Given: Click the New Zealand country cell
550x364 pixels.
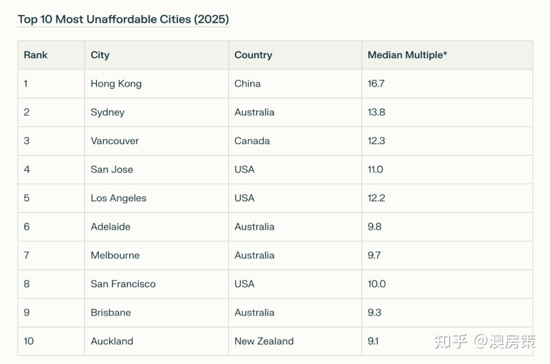Looking at the screenshot, I should pyautogui.click(x=264, y=341).
